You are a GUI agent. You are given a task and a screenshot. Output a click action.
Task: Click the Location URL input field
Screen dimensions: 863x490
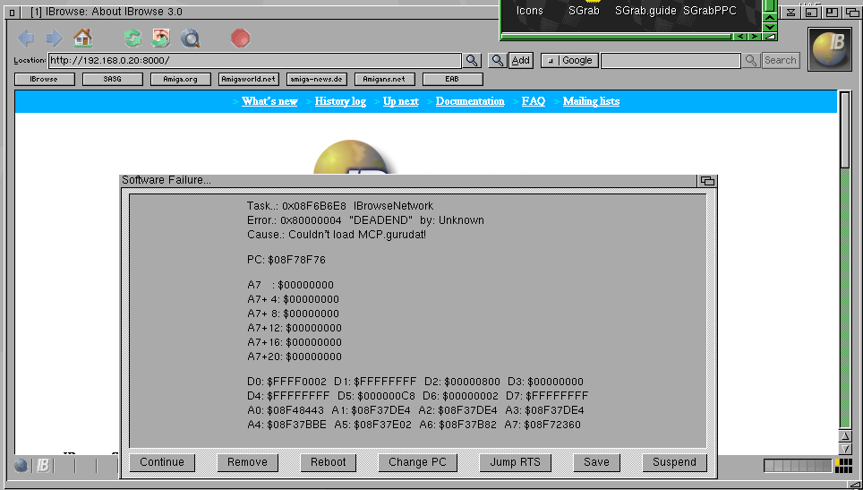pyautogui.click(x=255, y=61)
